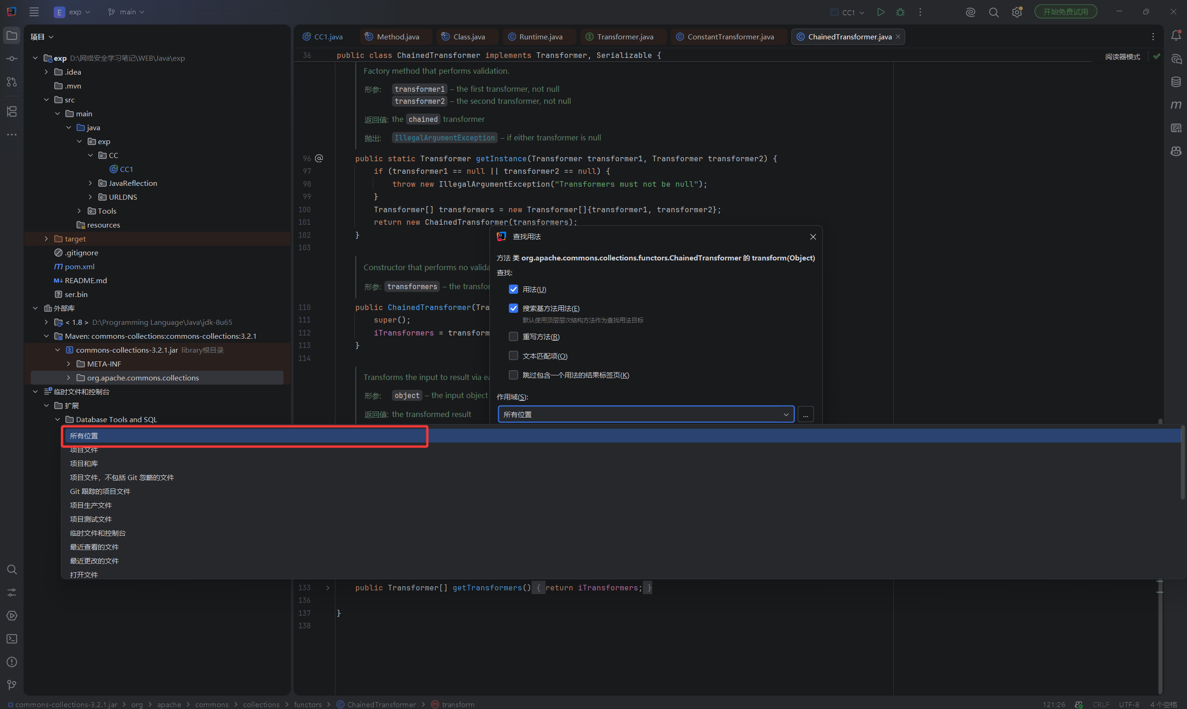Close the 查找用法 dialog
1187x709 pixels.
[813, 237]
